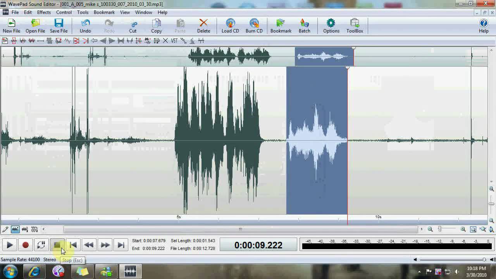The image size is (496, 279).
Task: Open the ToolBox
Action: click(x=355, y=26)
